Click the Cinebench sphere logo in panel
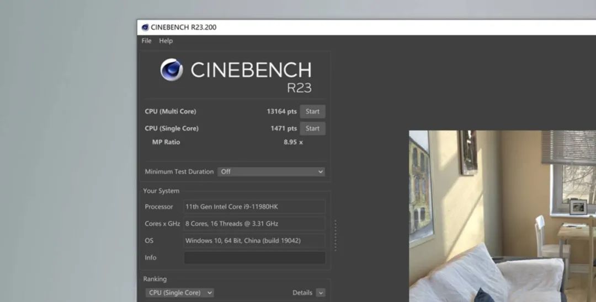 pos(172,70)
